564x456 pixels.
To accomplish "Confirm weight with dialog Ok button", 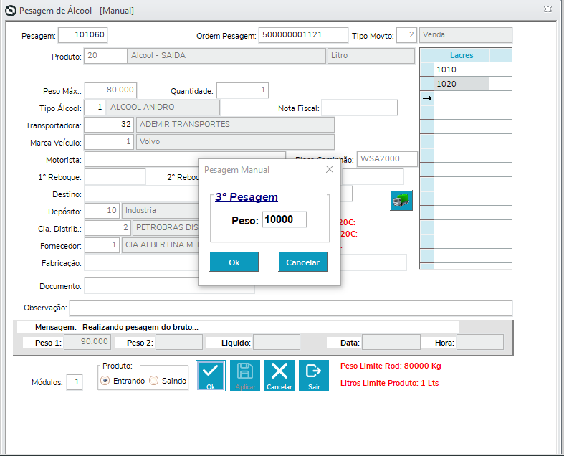I will tap(234, 262).
